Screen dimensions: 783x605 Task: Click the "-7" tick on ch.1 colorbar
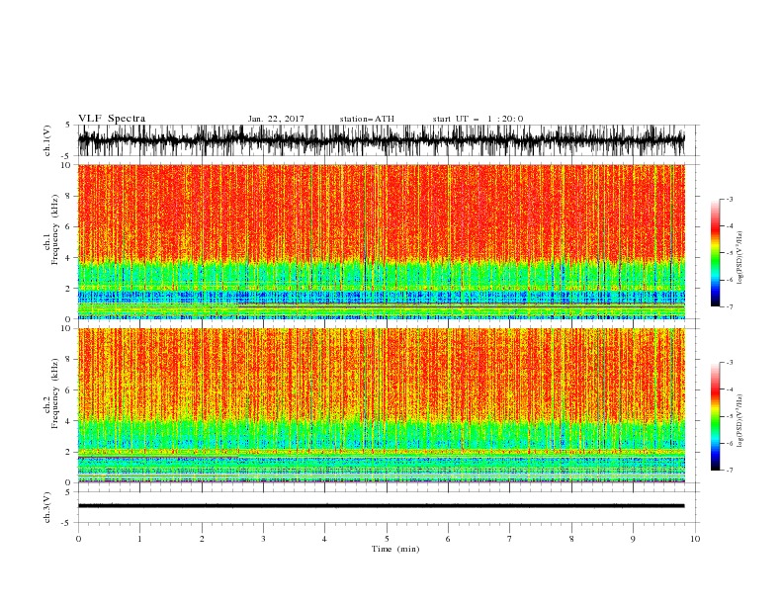click(730, 306)
